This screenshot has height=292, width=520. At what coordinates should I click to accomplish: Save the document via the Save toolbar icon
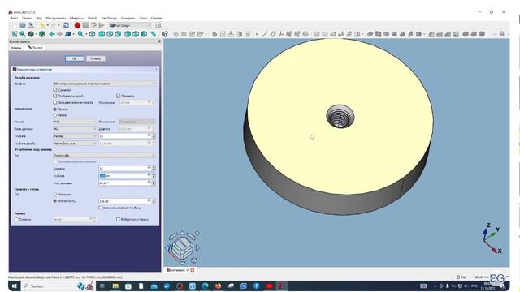click(x=31, y=25)
